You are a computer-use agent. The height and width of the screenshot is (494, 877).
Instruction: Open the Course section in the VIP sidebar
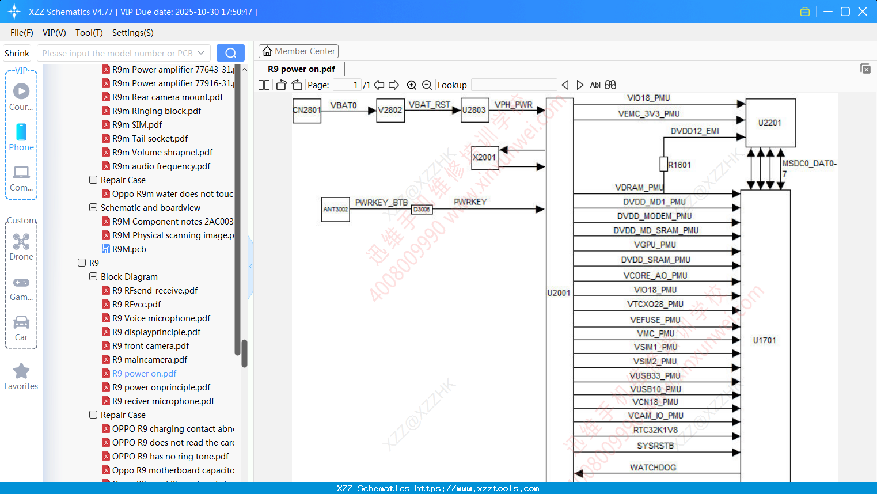point(21,97)
